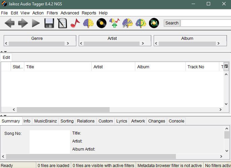Click the clipboard checklist icon
This screenshot has width=231, height=168.
click(x=62, y=23)
